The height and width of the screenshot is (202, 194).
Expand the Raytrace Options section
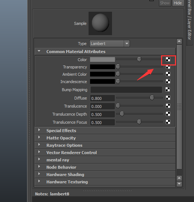[x=39, y=145]
